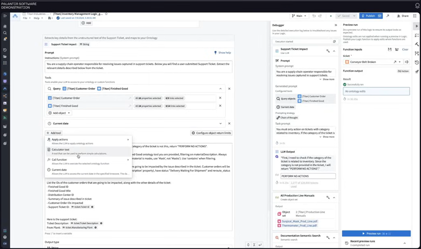The height and width of the screenshot is (249, 421).
Task: Open the Conveyor Belt Broken ticket object
Action: click(x=395, y=62)
